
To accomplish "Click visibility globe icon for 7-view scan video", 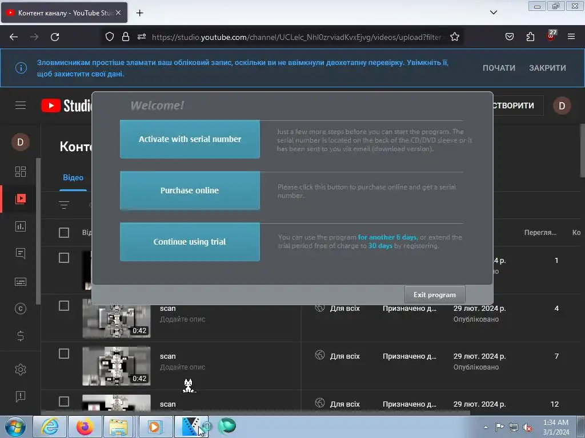I will coord(320,355).
